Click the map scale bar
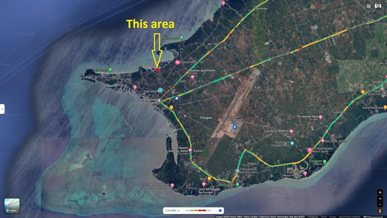The image size is (387, 218). pyautogui.click(x=374, y=216)
